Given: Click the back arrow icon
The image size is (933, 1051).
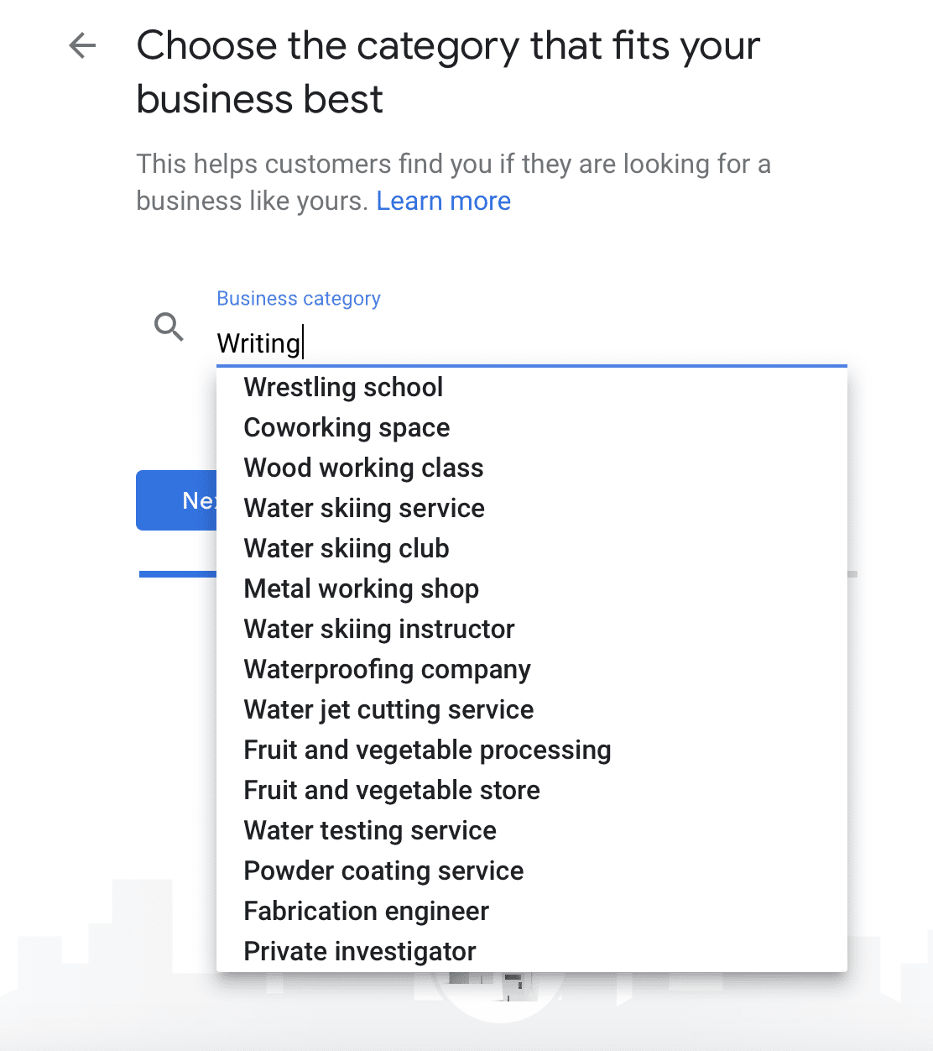Looking at the screenshot, I should click(81, 46).
